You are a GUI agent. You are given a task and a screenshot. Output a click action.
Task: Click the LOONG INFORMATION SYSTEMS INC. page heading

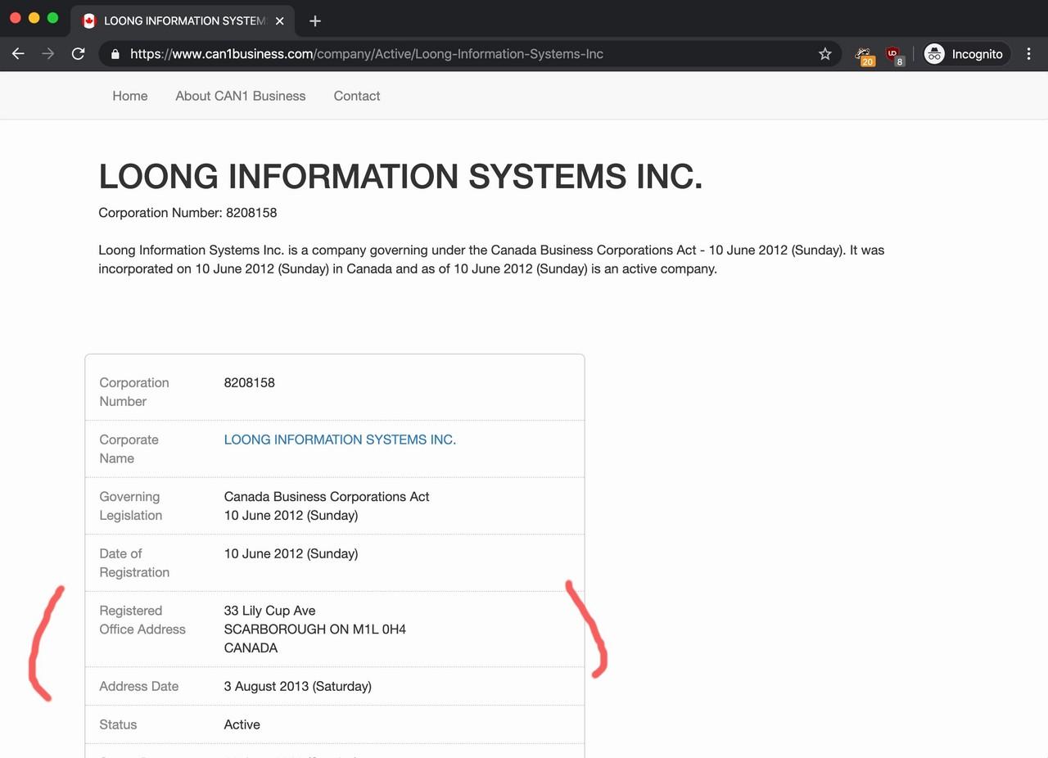(400, 177)
